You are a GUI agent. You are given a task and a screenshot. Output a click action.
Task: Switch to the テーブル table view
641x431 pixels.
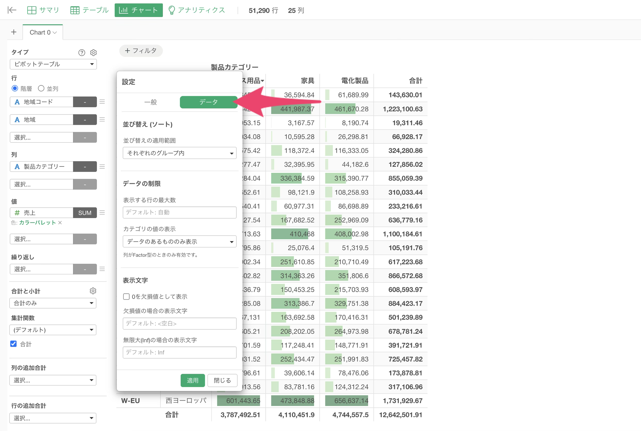coord(89,10)
